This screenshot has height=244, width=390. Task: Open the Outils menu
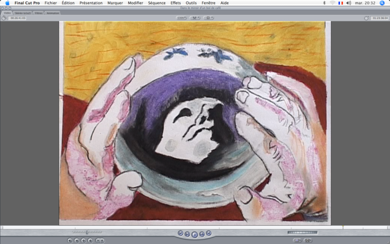click(x=191, y=3)
